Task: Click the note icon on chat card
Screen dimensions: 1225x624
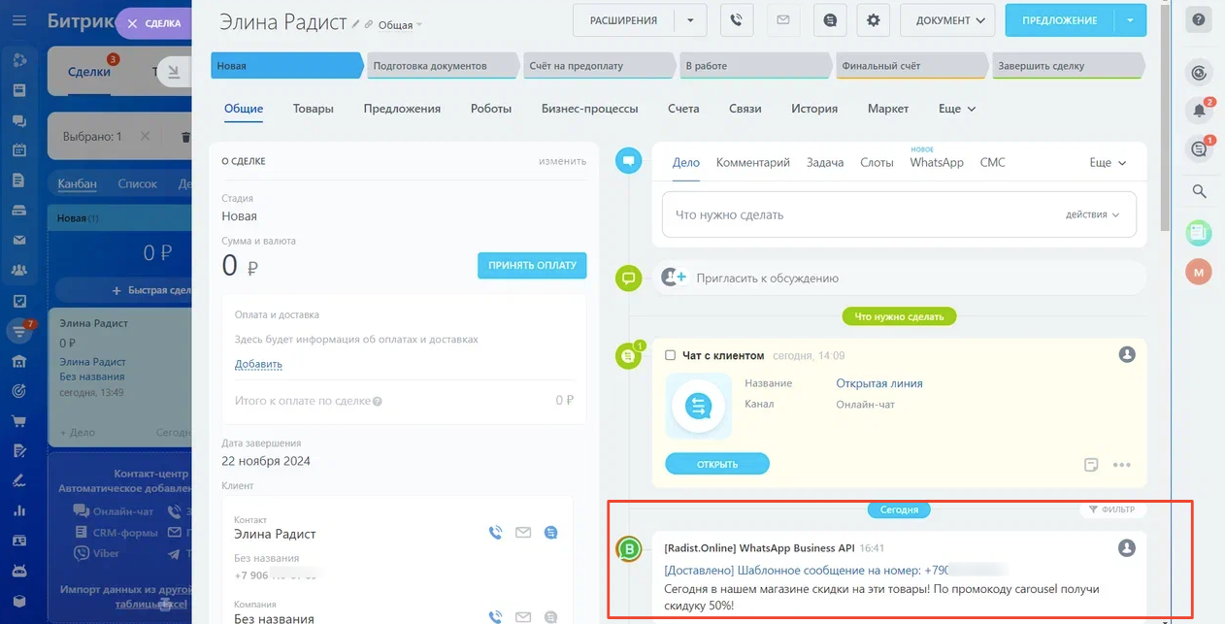Action: pos(1091,465)
